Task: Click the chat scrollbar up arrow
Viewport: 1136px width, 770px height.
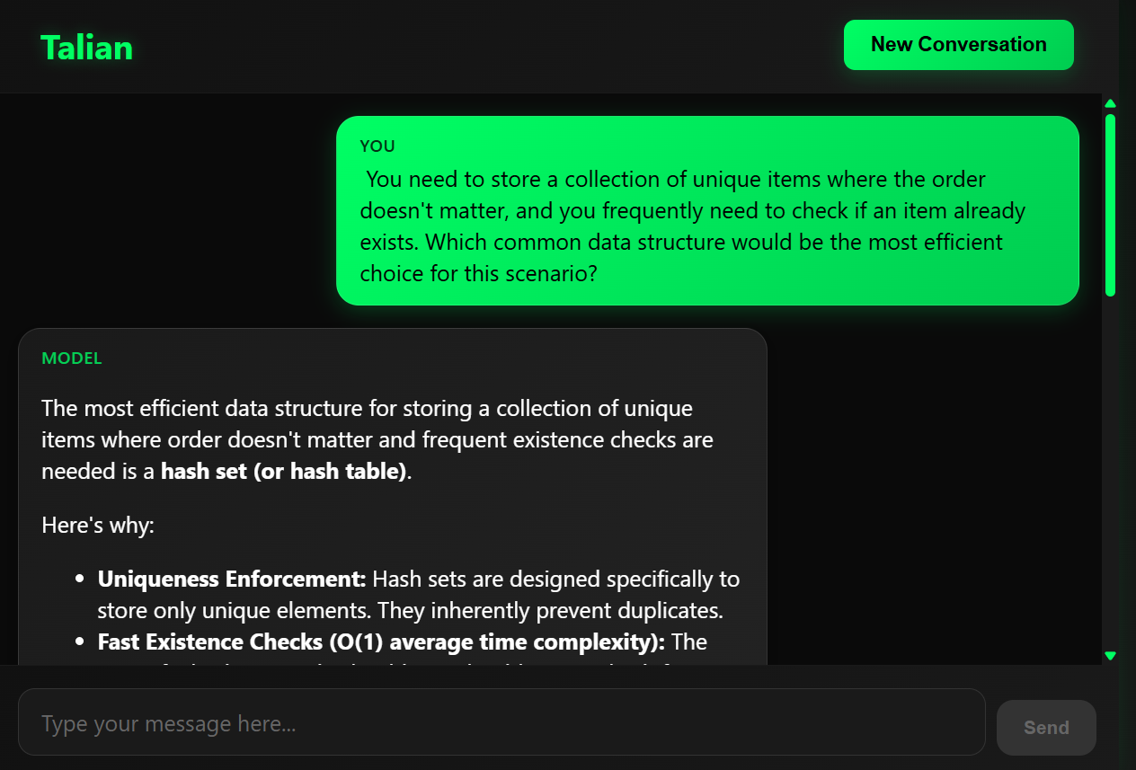Action: point(1110,103)
